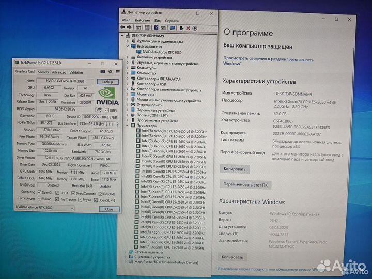This screenshot has width=372, height=279.
Task: Click the BIOS export share icon in GPU-Z
Action: pyautogui.click(x=98, y=110)
